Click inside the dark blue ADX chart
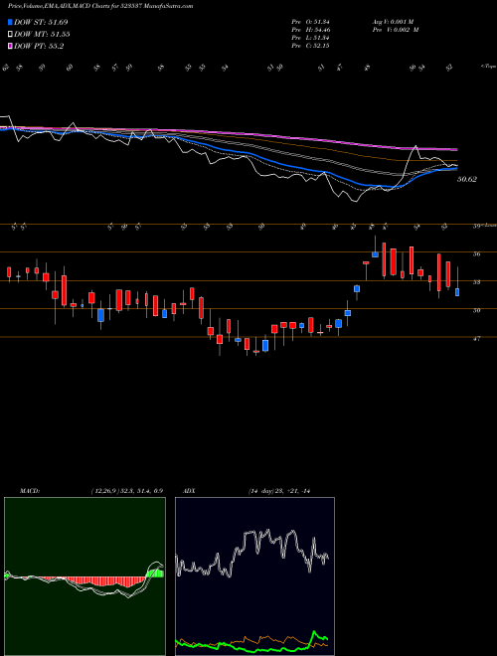Viewport: 497px width, 656px height. point(254,576)
